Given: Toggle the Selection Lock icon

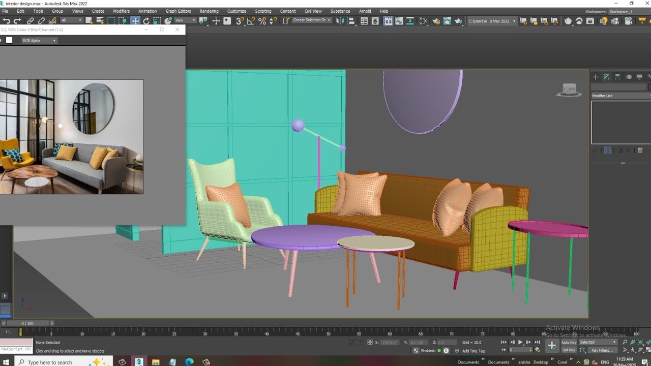Looking at the screenshot, I should click(x=361, y=342).
